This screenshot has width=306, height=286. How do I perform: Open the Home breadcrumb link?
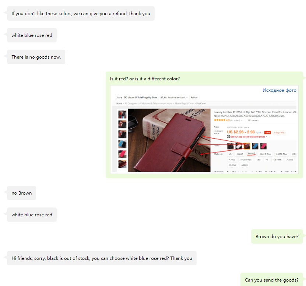click(119, 103)
